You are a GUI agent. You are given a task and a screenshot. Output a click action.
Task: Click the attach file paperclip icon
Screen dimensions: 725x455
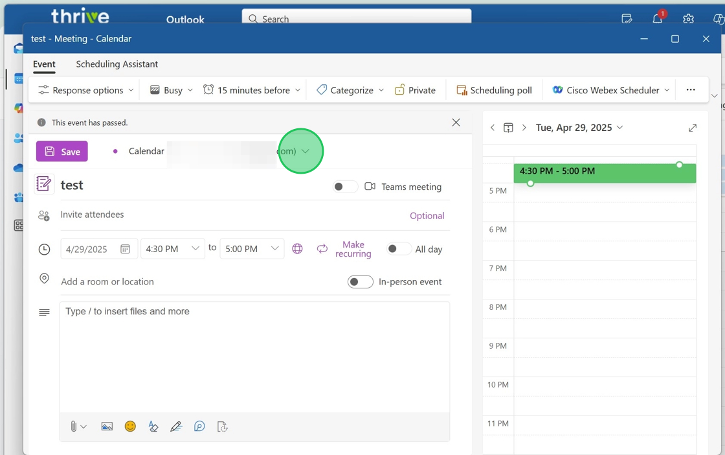74,426
